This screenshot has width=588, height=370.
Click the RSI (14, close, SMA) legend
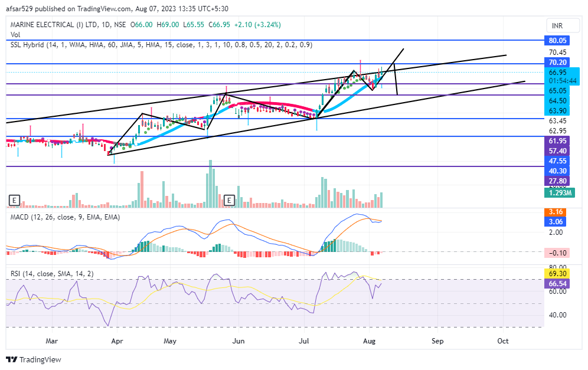tap(52, 274)
